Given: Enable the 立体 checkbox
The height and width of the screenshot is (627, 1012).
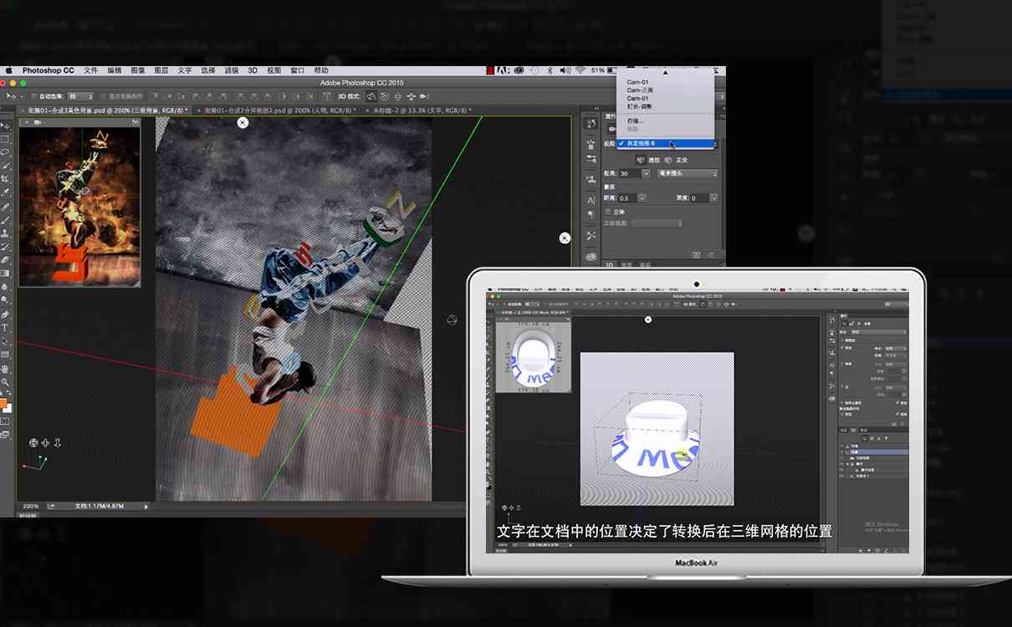Looking at the screenshot, I should click(608, 212).
